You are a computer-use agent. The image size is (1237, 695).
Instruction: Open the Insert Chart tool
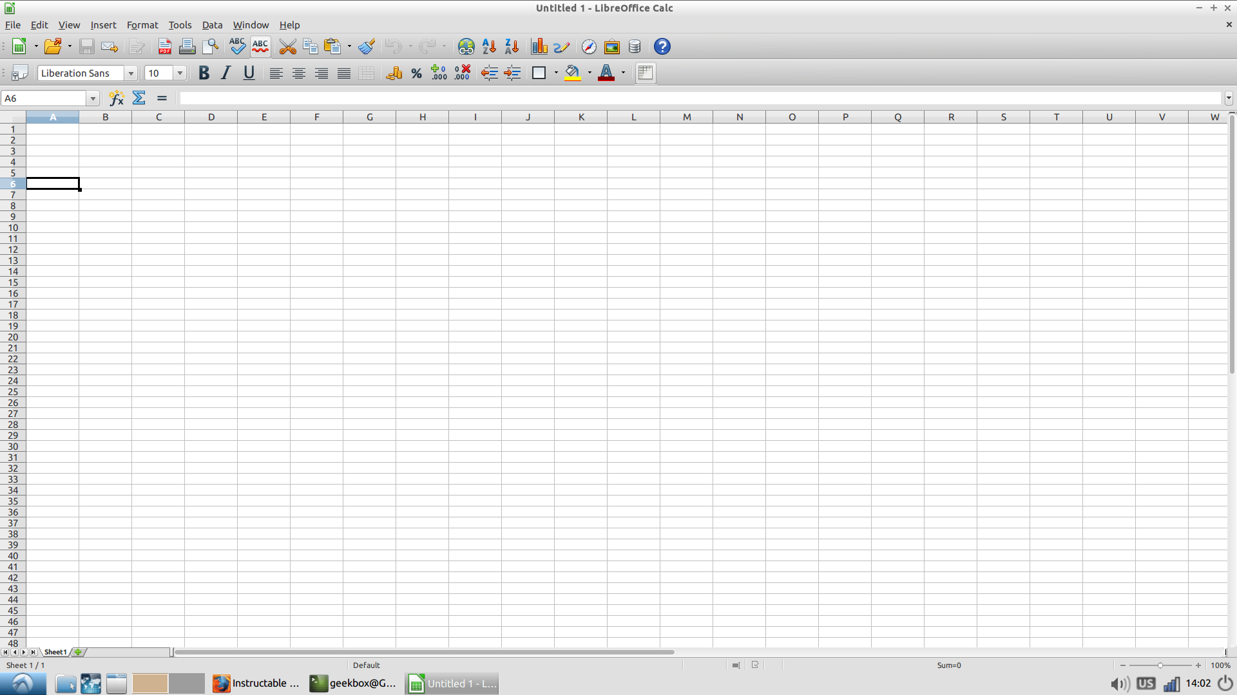[x=539, y=46]
